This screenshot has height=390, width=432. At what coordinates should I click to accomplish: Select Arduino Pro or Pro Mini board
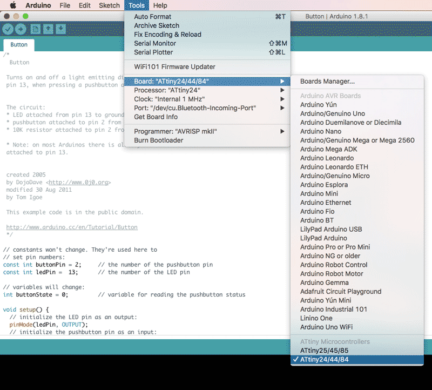coord(357,247)
